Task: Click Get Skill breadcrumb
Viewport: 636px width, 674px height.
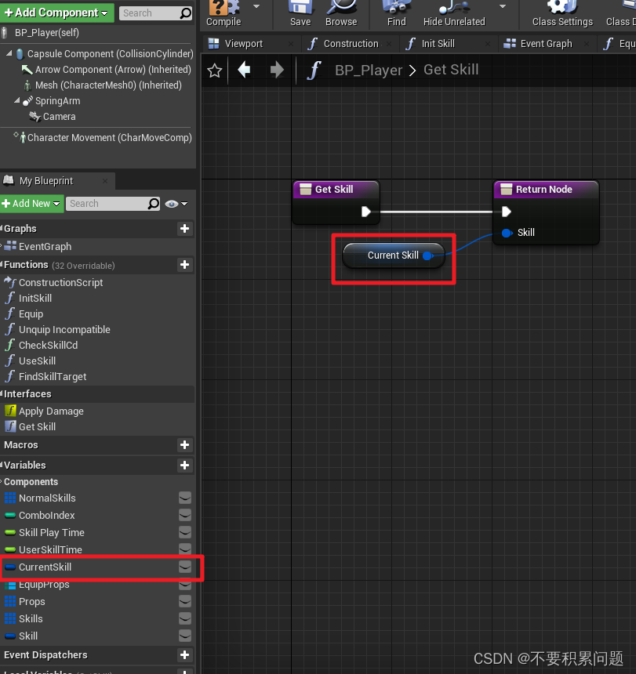Action: click(451, 70)
